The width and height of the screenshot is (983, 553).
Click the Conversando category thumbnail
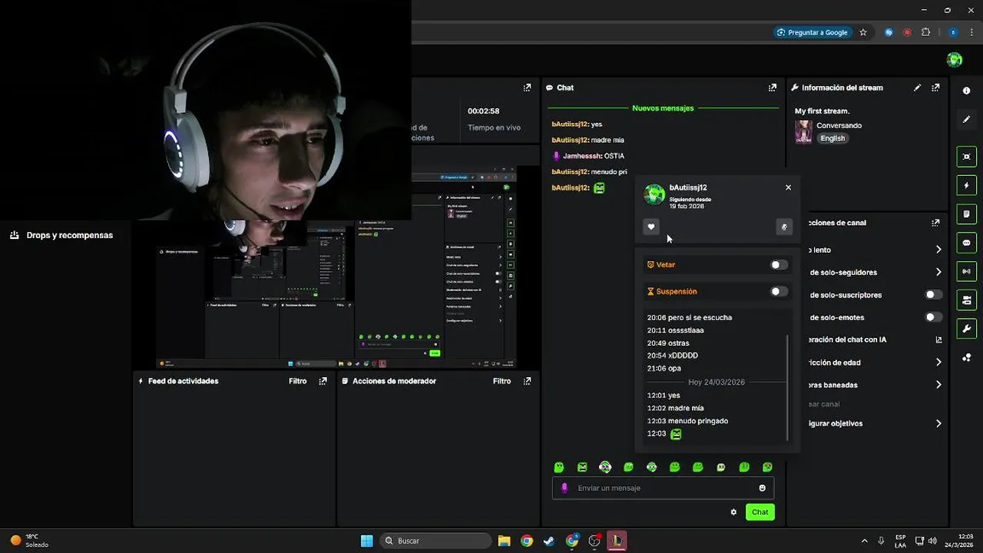point(803,131)
